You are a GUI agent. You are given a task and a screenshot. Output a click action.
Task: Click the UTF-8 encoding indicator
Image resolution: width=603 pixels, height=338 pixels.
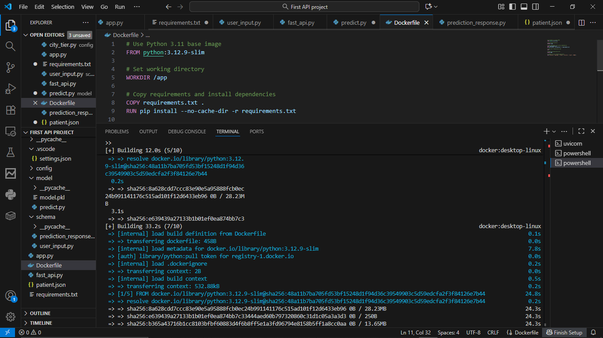(x=473, y=332)
